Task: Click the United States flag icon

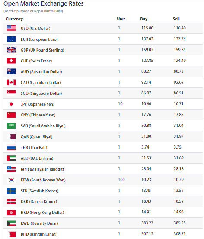Action: (11, 28)
